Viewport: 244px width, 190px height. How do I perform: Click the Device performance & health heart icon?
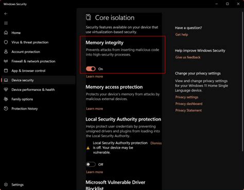click(6, 89)
